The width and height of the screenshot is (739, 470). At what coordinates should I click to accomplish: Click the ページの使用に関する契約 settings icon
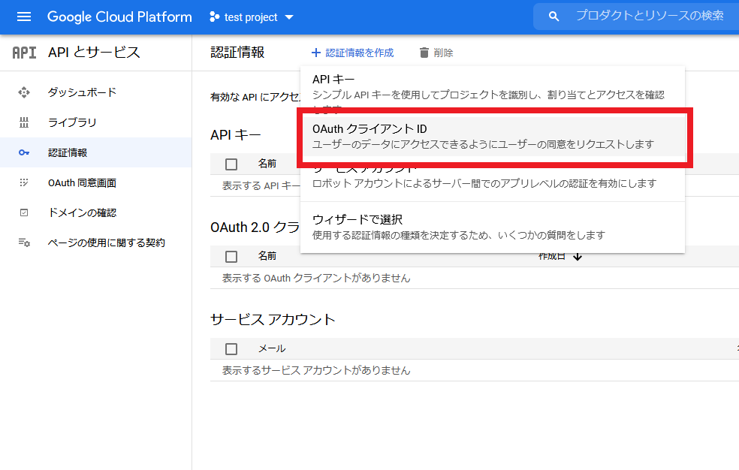point(24,243)
